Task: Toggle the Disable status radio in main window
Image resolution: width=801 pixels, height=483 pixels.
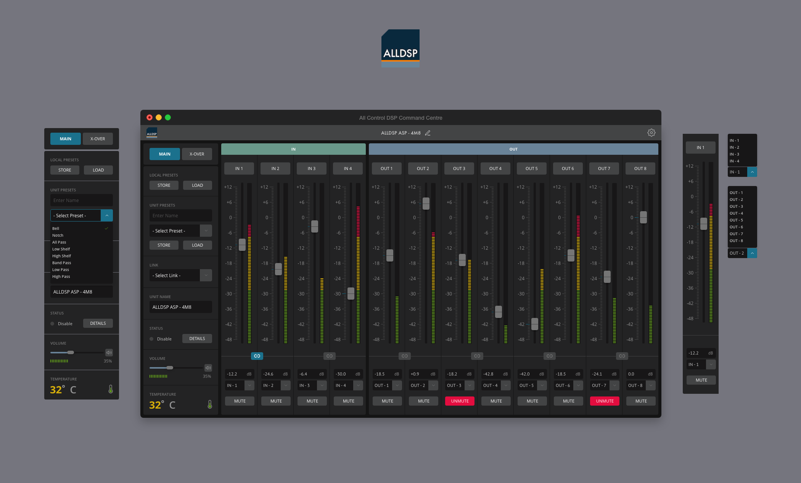Action: [x=152, y=339]
